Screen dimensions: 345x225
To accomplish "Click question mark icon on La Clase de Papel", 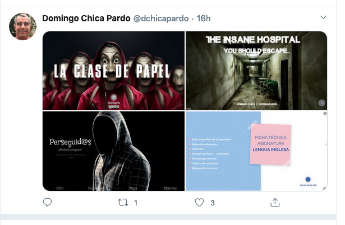I will (x=114, y=97).
